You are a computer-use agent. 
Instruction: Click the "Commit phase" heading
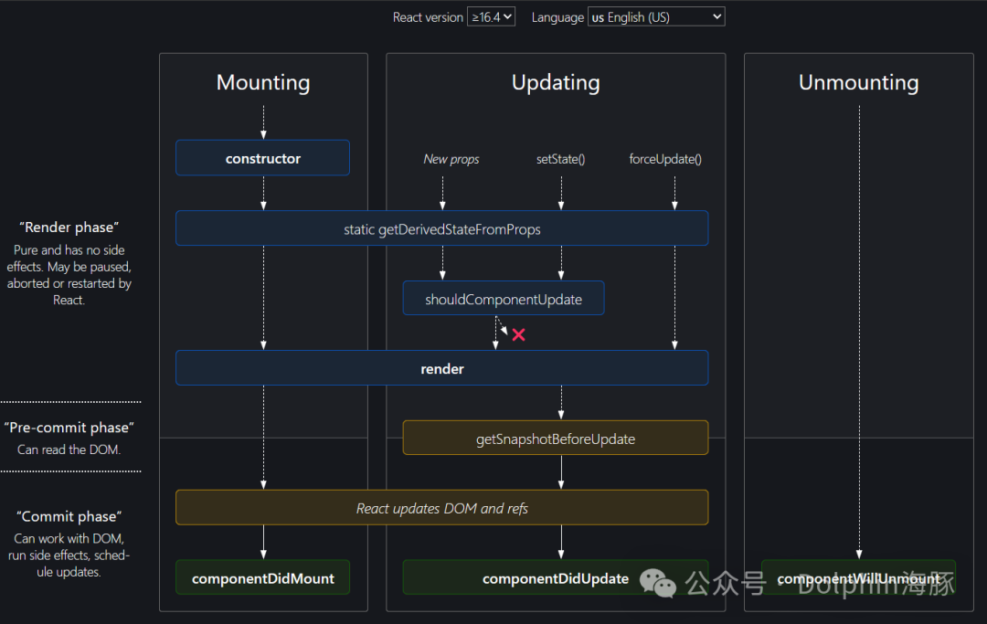coord(69,516)
